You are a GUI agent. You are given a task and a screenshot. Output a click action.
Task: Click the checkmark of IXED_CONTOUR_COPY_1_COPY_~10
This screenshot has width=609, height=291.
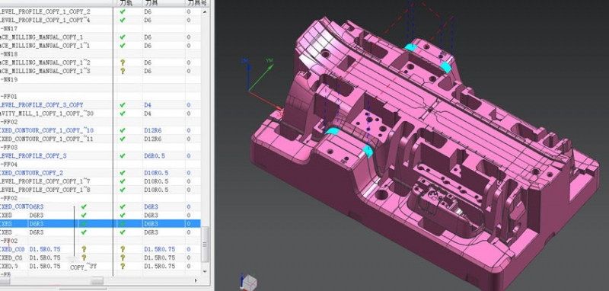coord(123,130)
